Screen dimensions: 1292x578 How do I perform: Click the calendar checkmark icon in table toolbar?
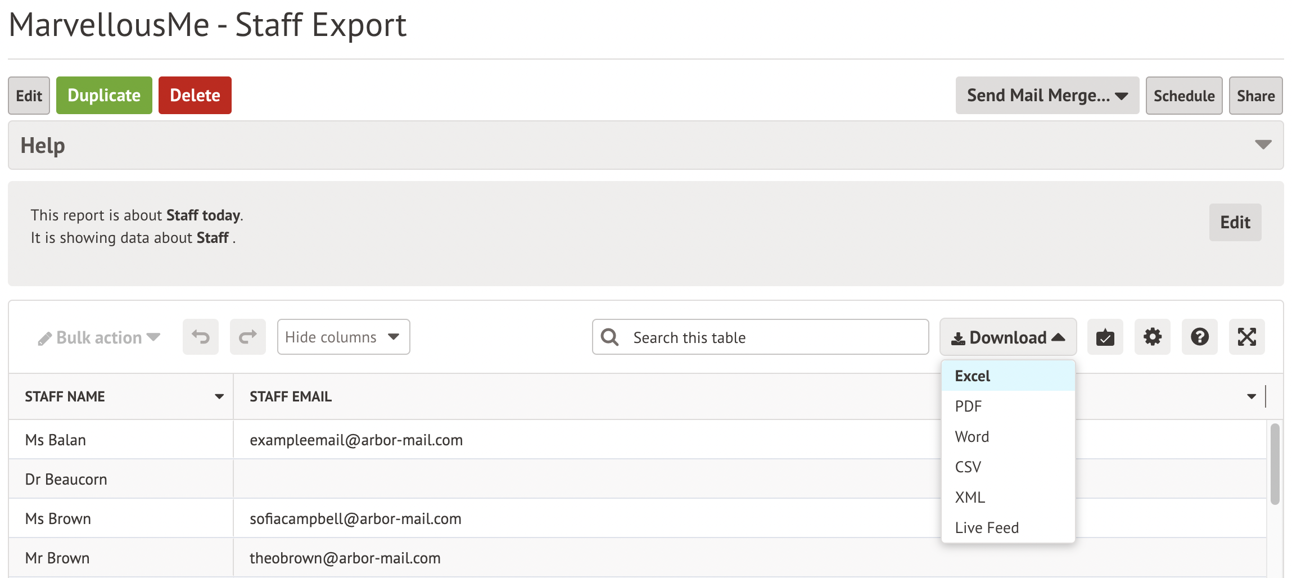coord(1105,337)
